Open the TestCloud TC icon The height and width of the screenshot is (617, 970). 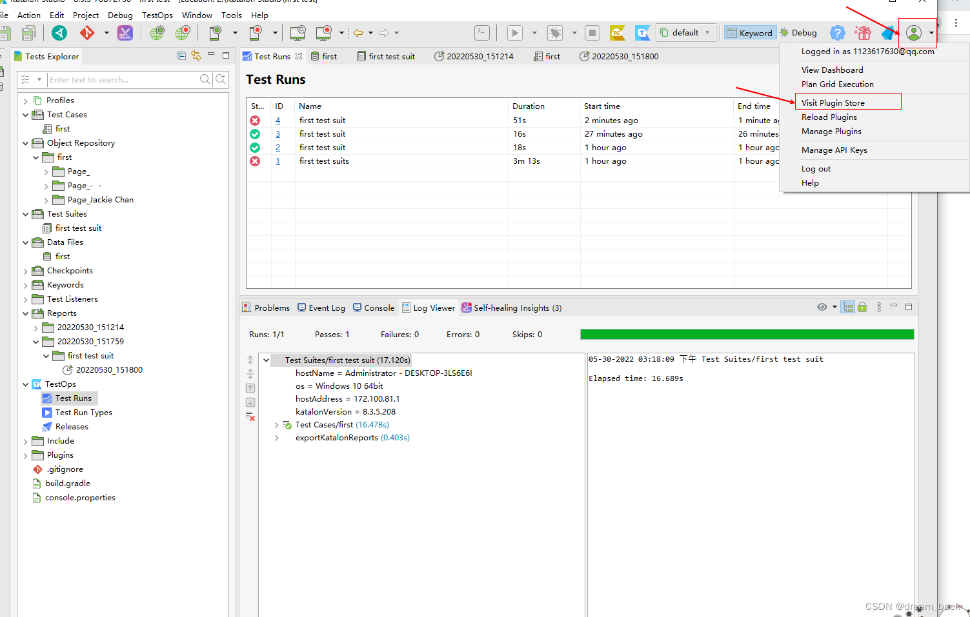[x=617, y=33]
